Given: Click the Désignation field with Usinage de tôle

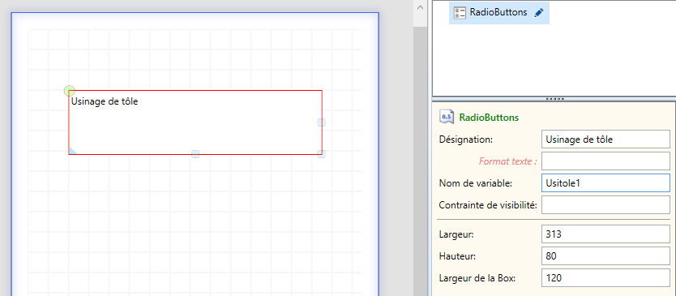Looking at the screenshot, I should pyautogui.click(x=605, y=139).
